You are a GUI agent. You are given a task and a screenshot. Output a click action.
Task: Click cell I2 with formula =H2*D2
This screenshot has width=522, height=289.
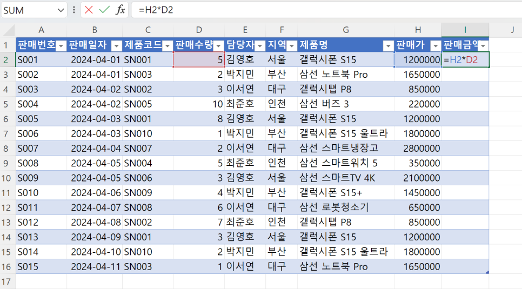click(465, 59)
